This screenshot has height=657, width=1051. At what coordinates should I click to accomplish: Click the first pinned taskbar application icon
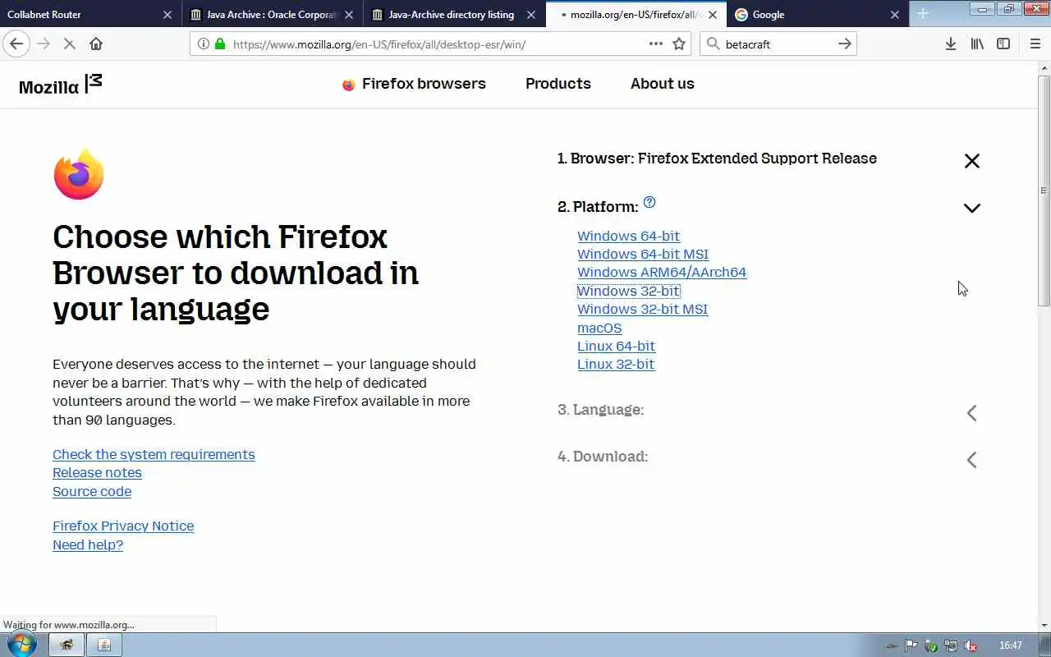(67, 645)
